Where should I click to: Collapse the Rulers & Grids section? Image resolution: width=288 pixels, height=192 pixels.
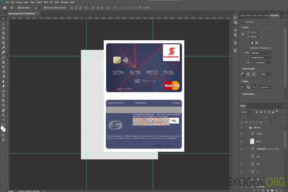click(241, 69)
